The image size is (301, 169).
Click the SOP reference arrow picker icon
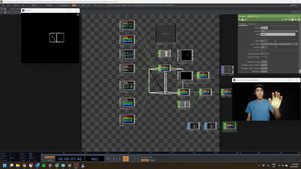pyautogui.click(x=297, y=34)
